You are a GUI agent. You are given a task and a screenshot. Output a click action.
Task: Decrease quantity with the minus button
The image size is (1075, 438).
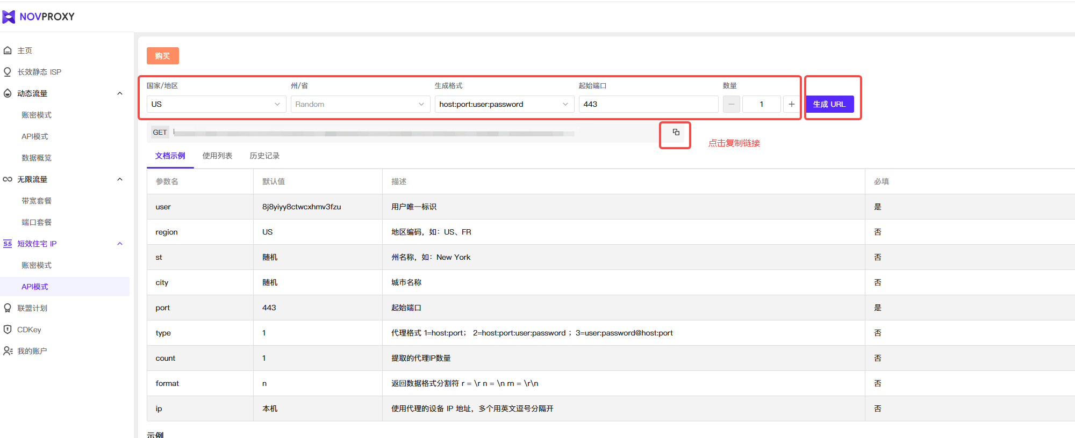click(731, 104)
